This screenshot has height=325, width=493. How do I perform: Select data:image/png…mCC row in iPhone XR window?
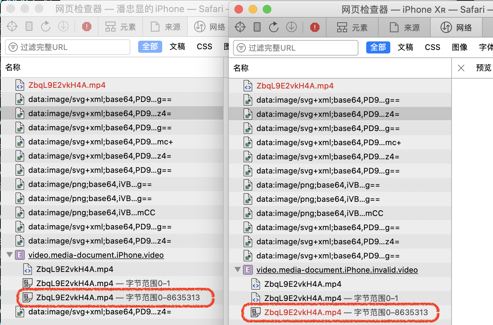point(340,213)
